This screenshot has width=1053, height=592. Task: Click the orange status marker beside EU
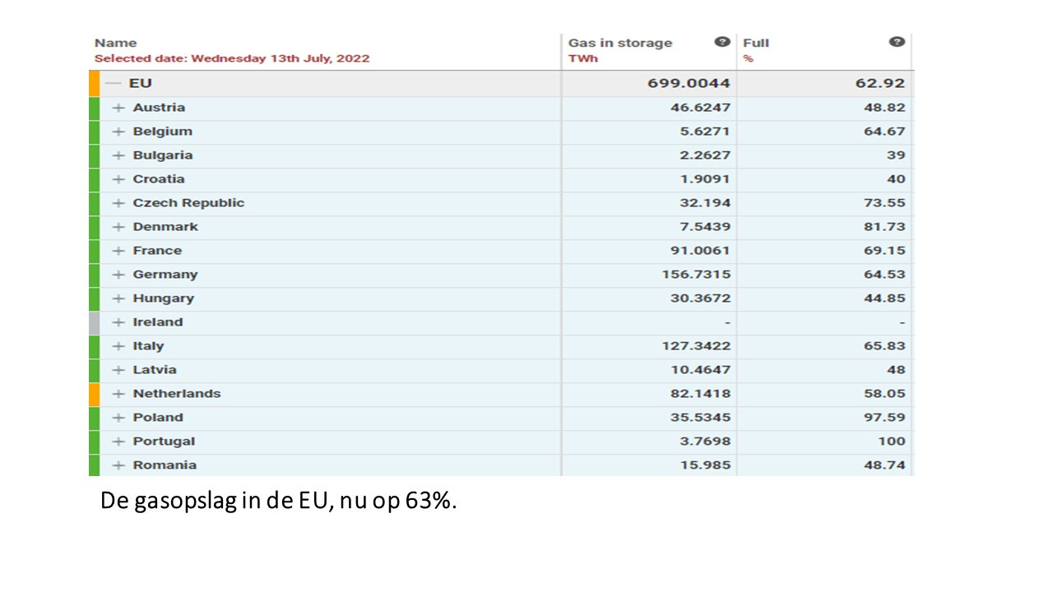pyautogui.click(x=94, y=84)
